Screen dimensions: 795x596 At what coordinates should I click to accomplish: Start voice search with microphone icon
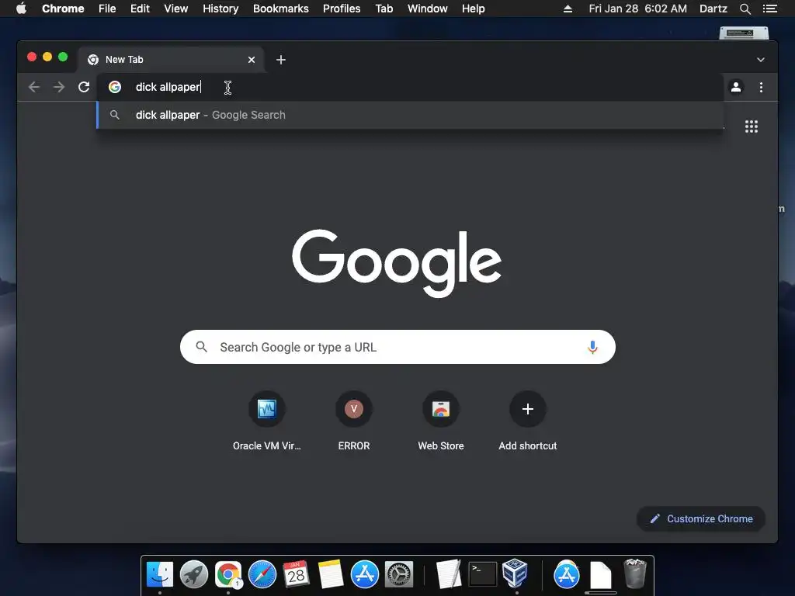pos(592,347)
